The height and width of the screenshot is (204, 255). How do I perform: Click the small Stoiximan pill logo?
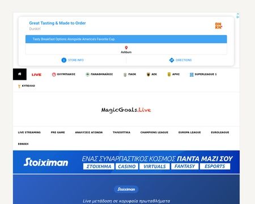(126, 189)
